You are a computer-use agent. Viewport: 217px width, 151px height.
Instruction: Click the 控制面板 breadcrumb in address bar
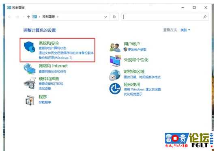point(49,17)
